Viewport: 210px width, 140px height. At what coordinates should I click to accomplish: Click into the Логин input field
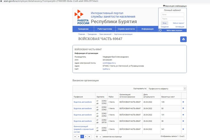click(172, 14)
